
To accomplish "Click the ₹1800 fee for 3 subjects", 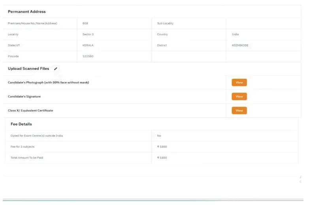I will (x=162, y=147).
